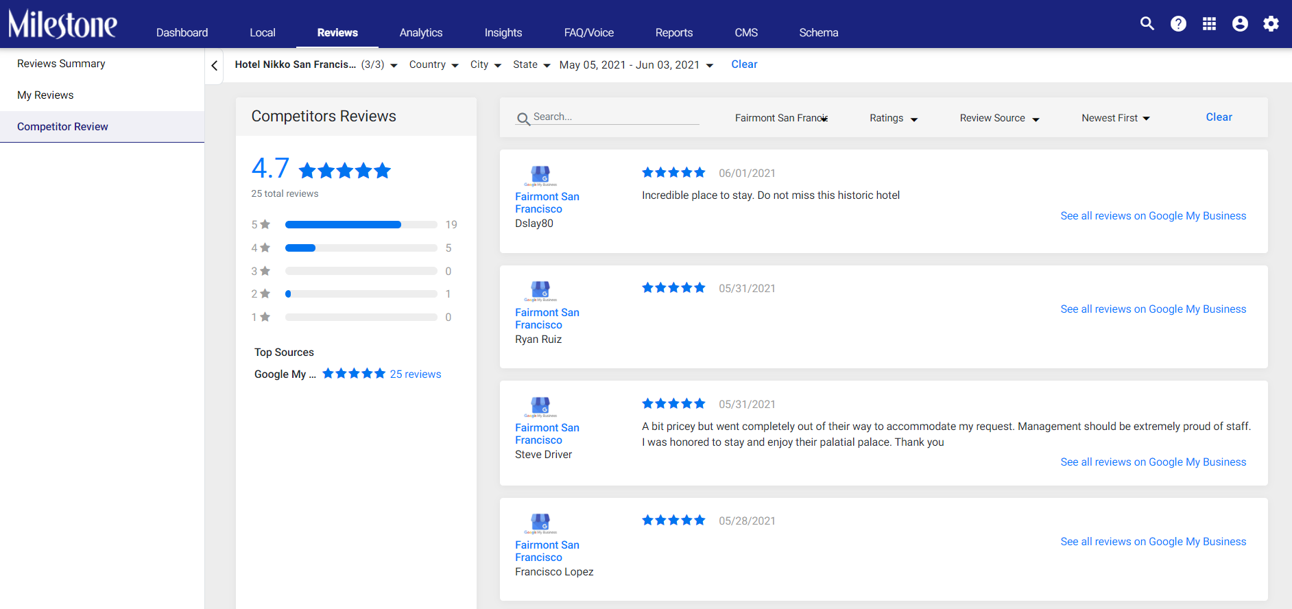Click the reviewer name Steve Driver
The image size is (1292, 609).
pos(543,455)
